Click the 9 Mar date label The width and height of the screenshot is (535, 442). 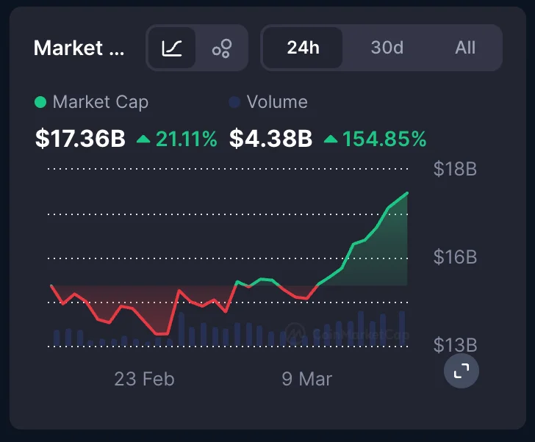306,379
